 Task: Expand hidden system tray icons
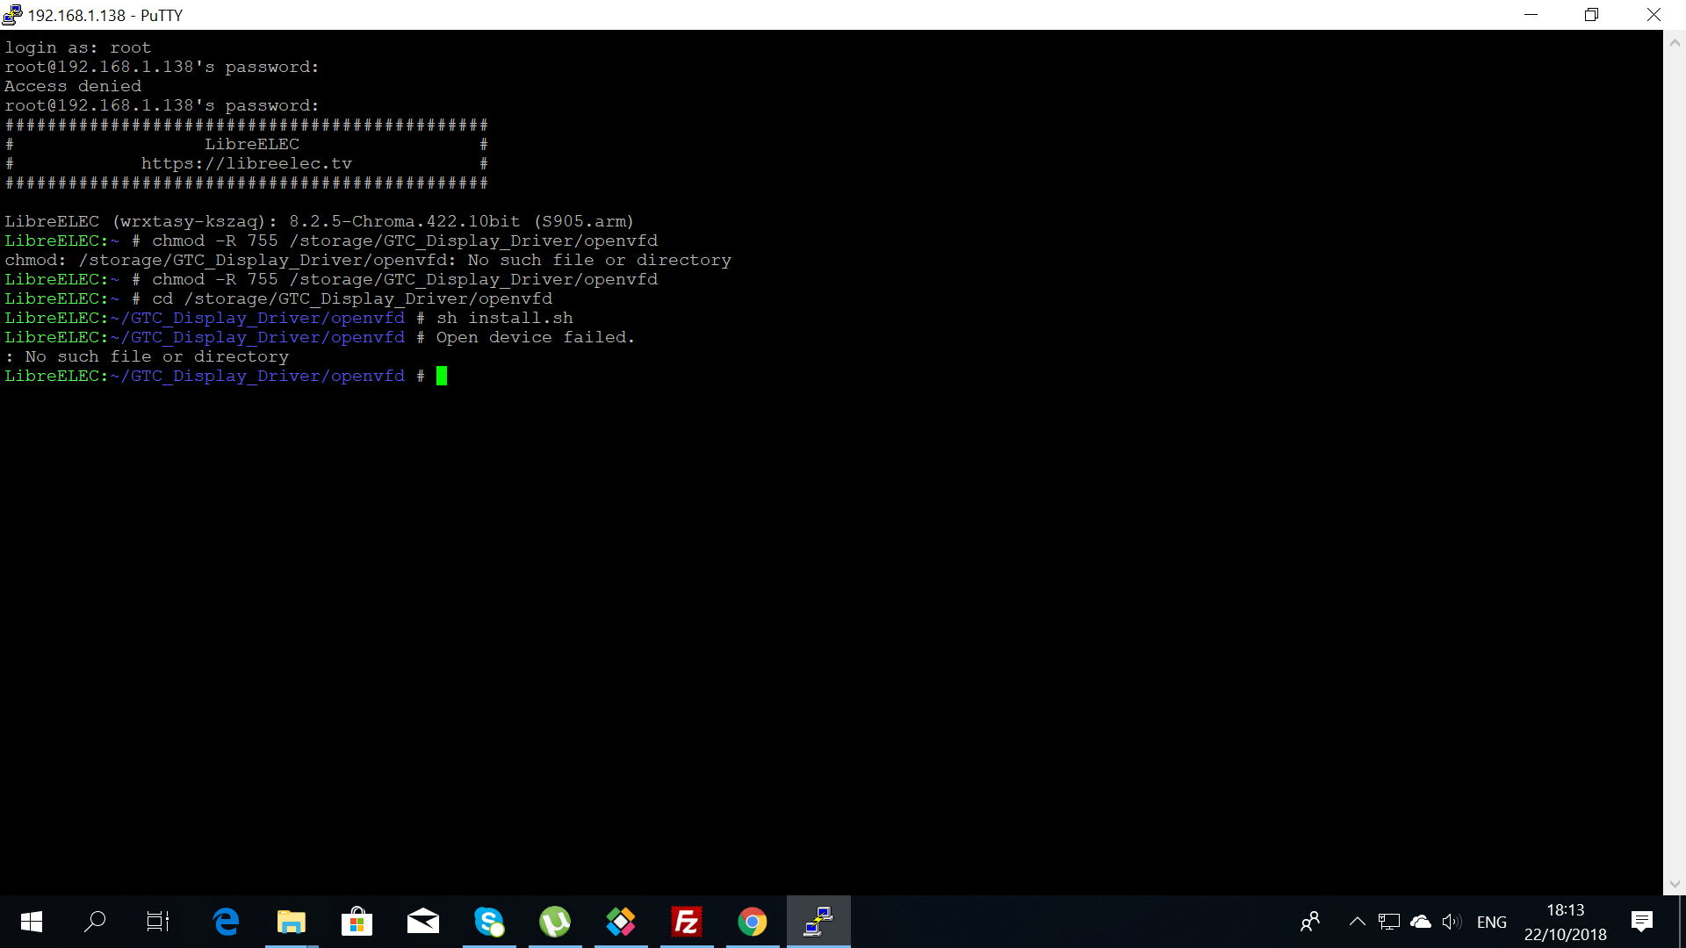point(1357,922)
